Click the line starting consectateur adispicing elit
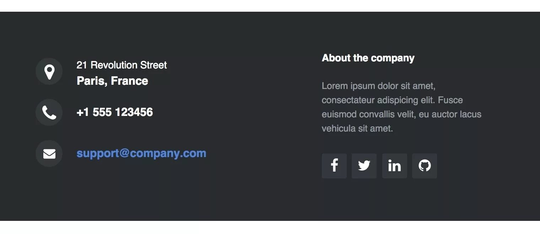Viewport: 540px width, 234px height. pyautogui.click(x=392, y=100)
